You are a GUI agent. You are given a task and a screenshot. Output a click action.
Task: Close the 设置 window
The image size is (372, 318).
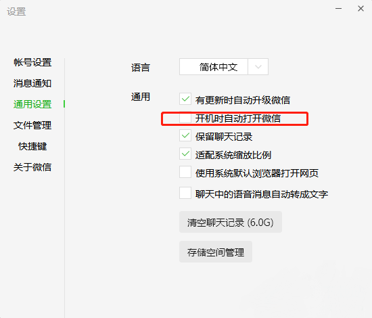click(361, 9)
